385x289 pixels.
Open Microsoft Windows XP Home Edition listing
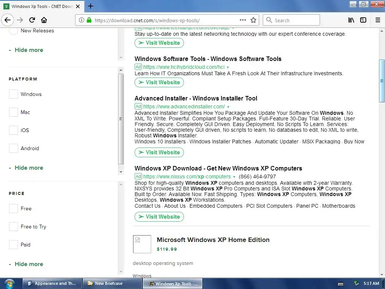pyautogui.click(x=213, y=240)
